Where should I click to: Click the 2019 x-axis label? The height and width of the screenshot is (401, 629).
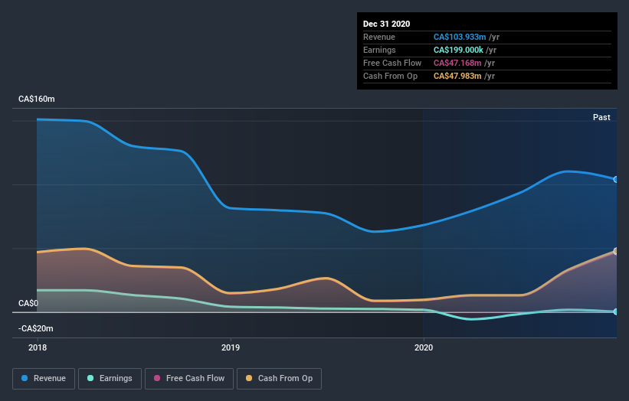click(x=231, y=347)
